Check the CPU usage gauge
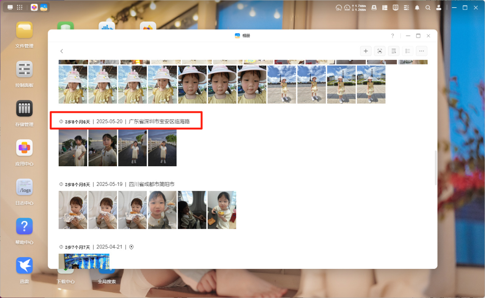Image resolution: width=485 pixels, height=298 pixels. (339, 8)
